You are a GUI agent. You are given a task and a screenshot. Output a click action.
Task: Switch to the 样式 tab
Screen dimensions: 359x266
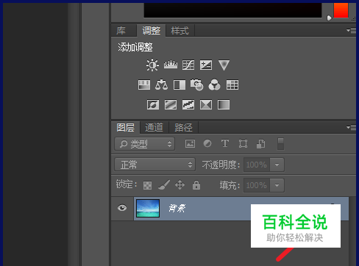pyautogui.click(x=180, y=31)
